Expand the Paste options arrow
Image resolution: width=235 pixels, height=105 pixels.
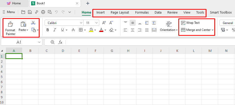pos(27,30)
